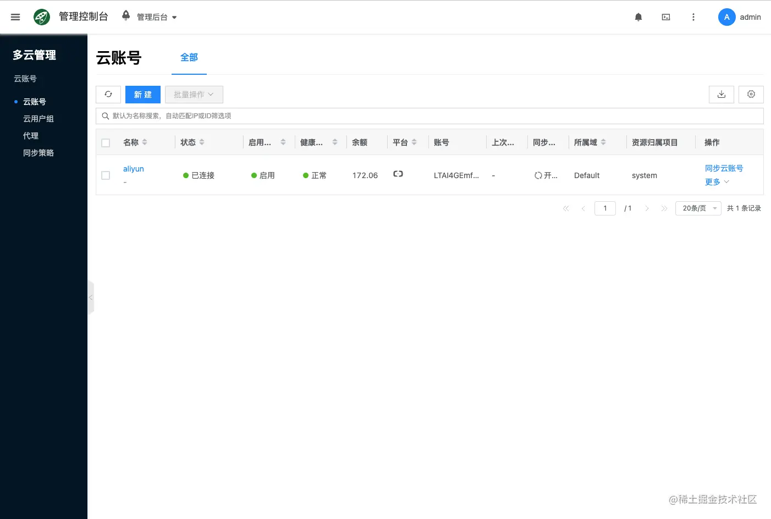771x519 pixels.
Task: Switch to the 全部 tab
Action: pyautogui.click(x=189, y=57)
